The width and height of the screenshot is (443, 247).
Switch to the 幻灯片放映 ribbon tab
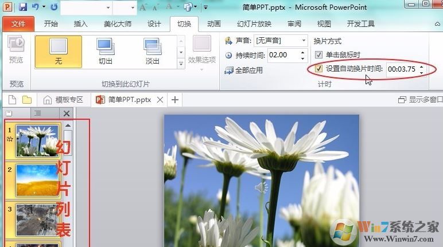[x=254, y=23]
